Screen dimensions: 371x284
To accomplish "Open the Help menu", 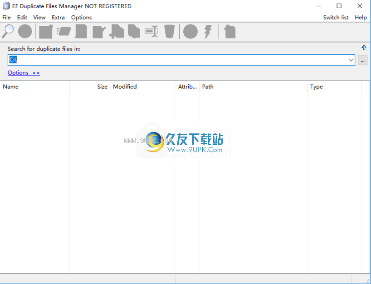I will (361, 18).
